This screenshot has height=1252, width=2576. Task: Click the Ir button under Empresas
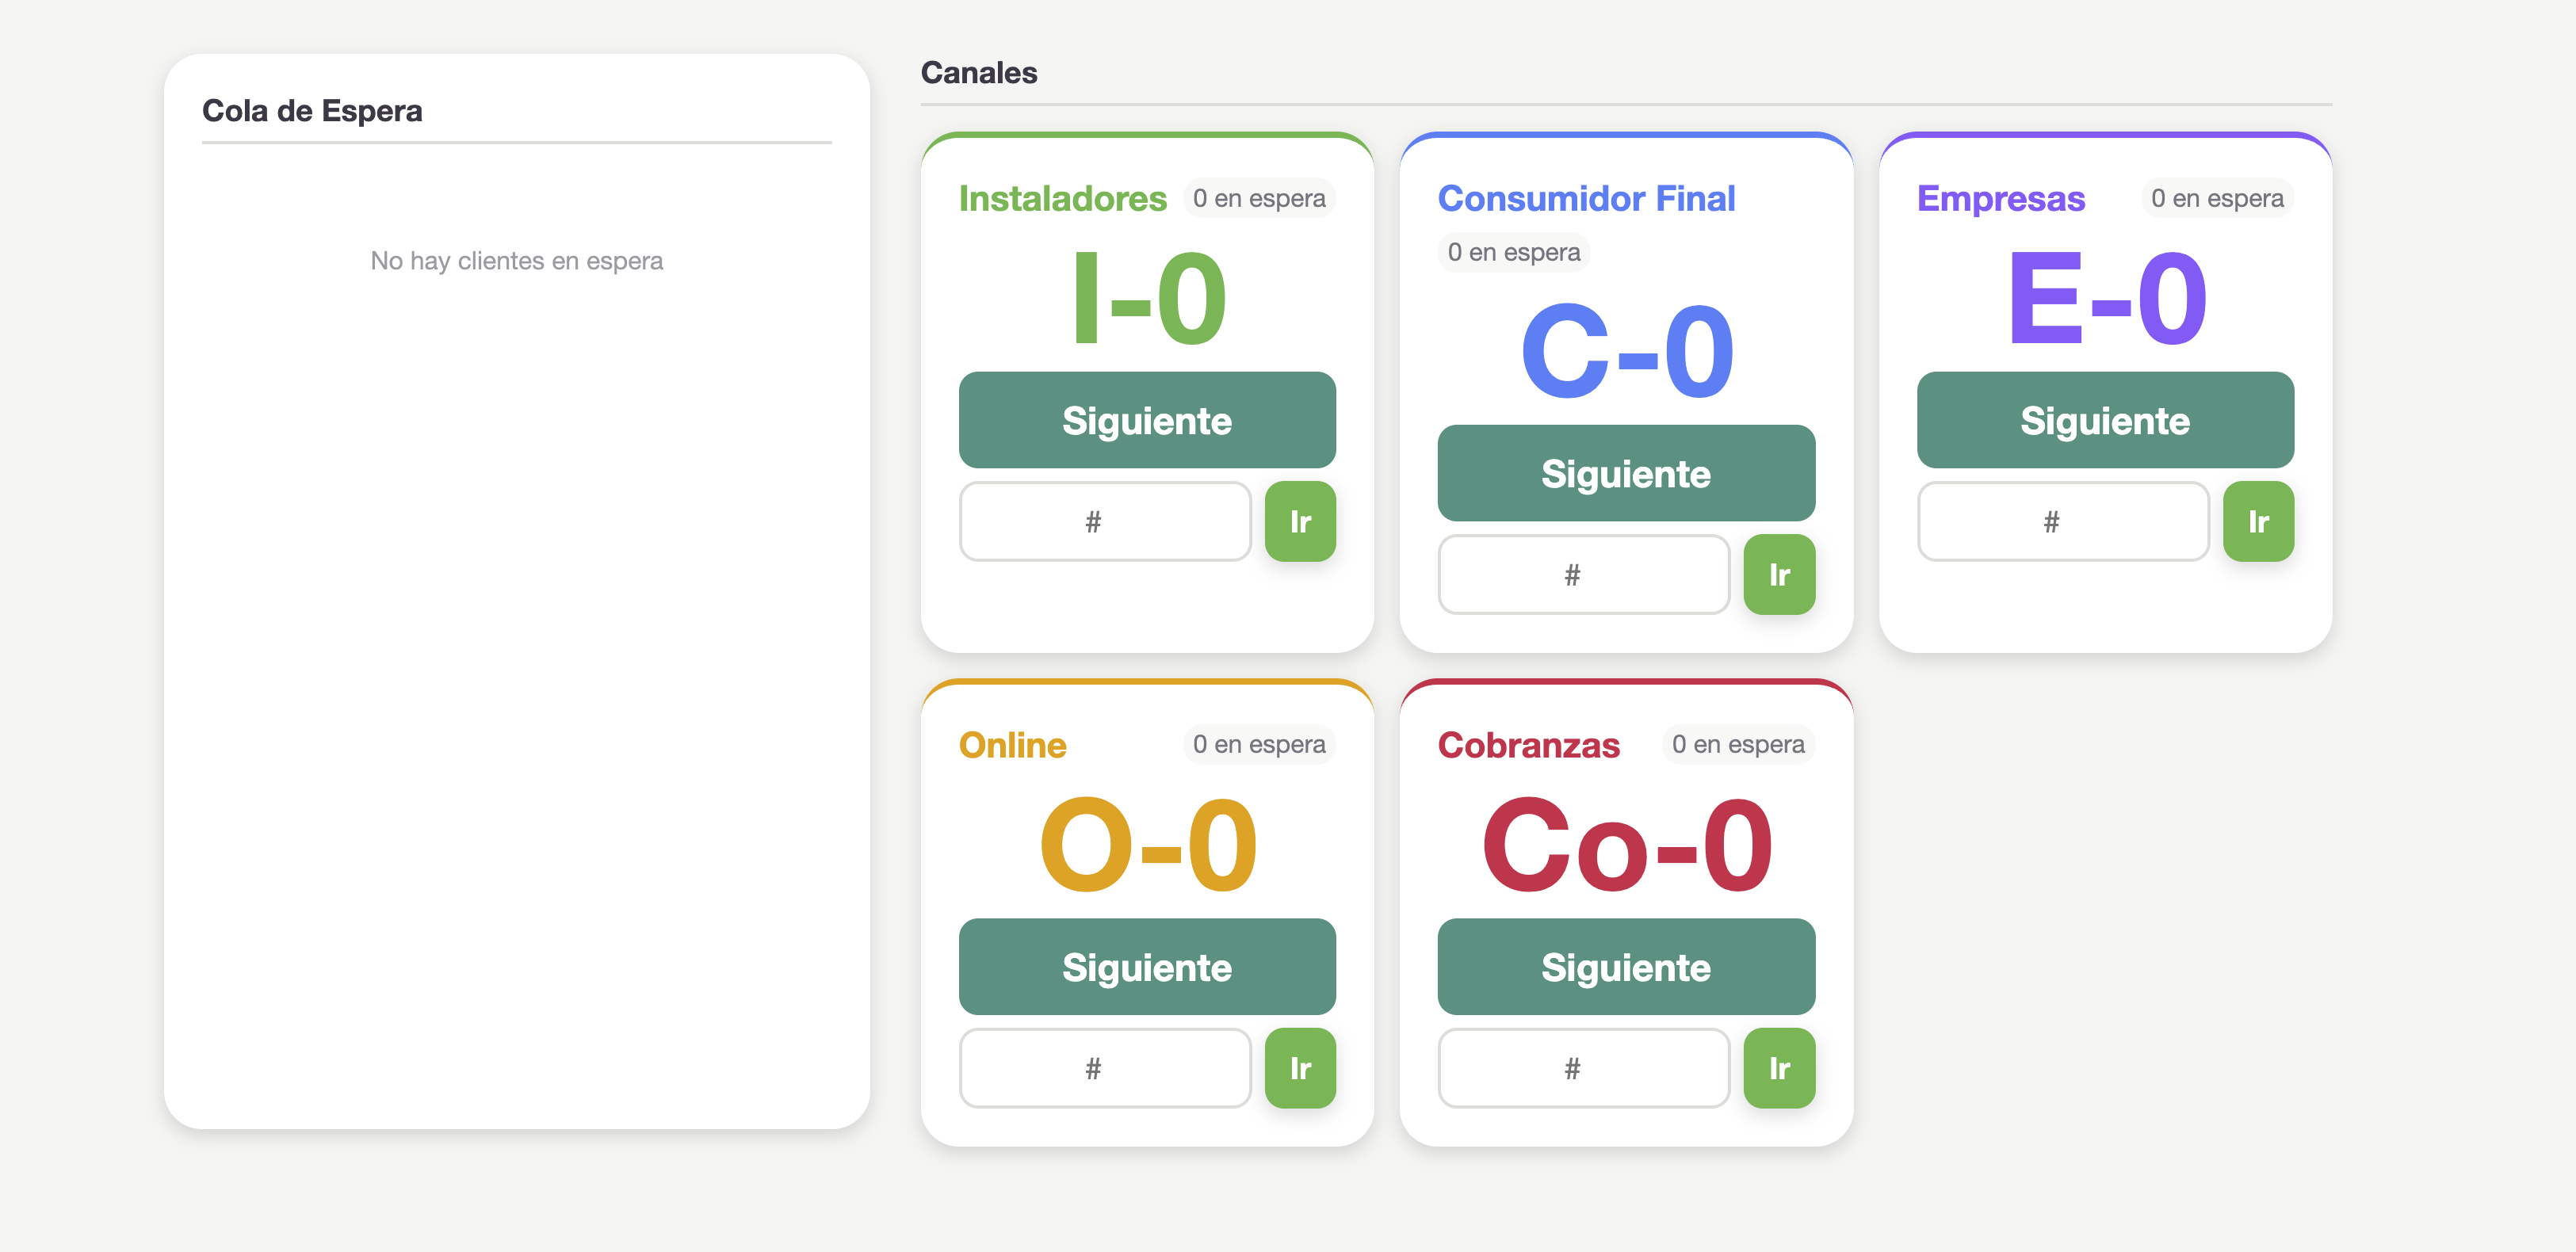click(x=2257, y=521)
